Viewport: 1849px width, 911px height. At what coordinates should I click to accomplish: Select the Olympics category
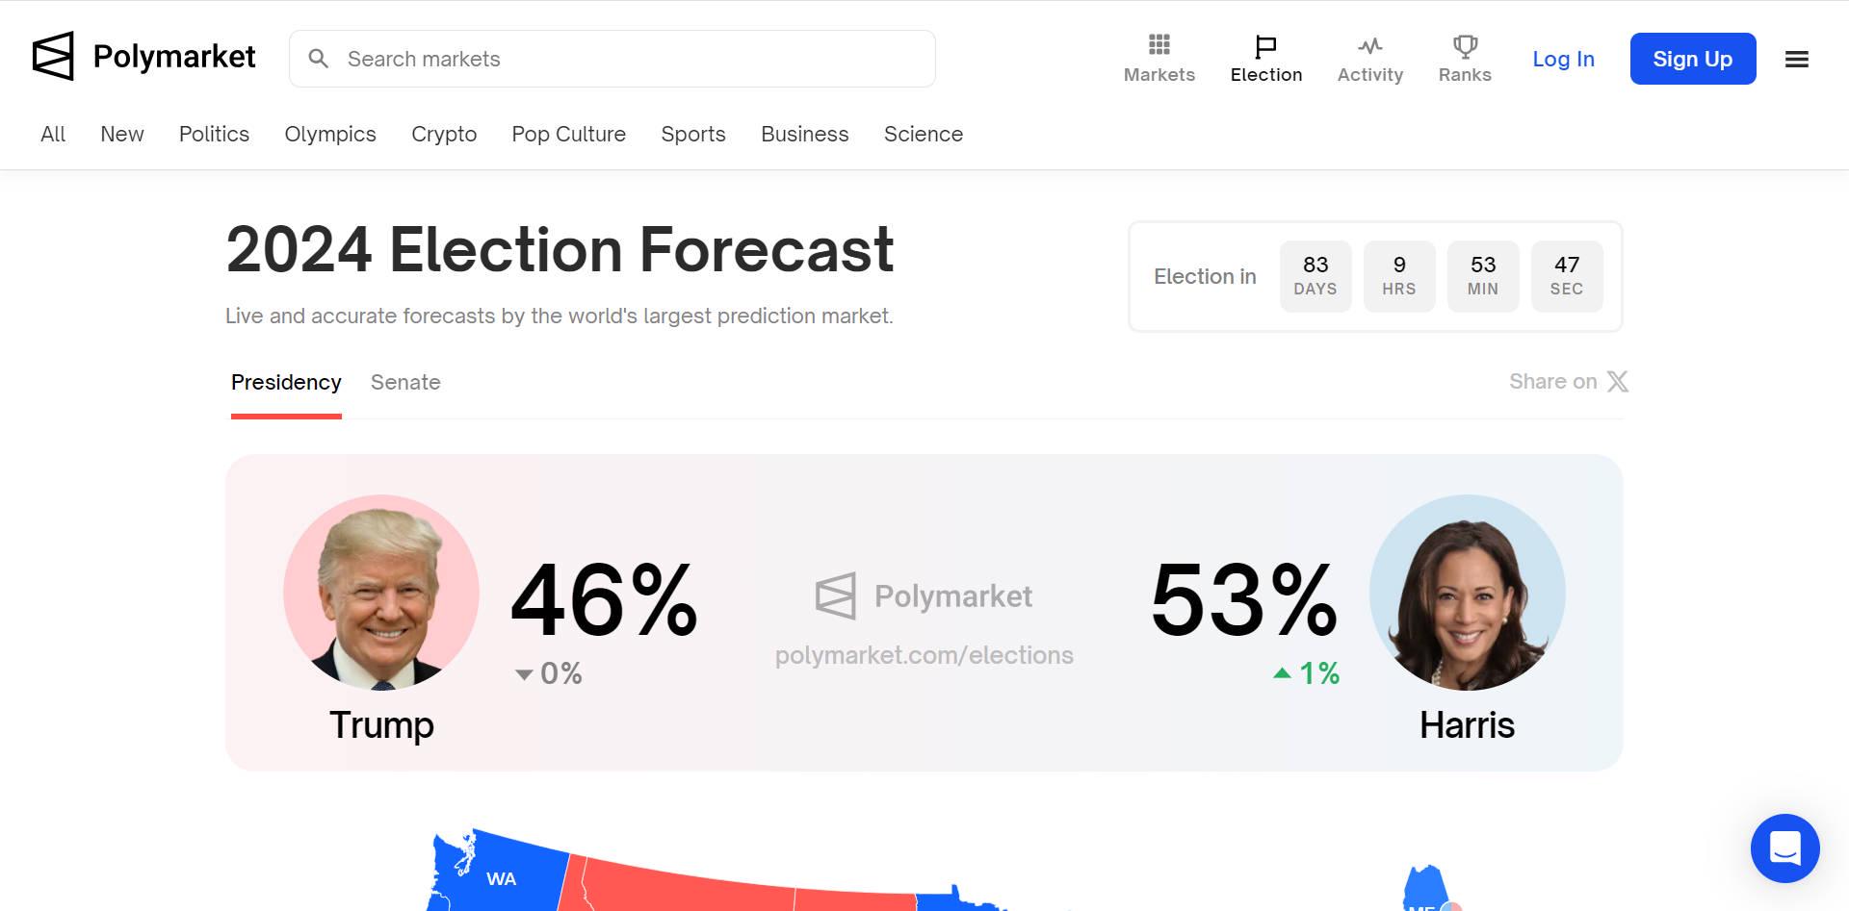coord(329,134)
